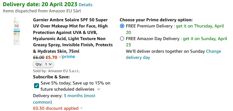Image resolution: width=233 pixels, height=111 pixels.
Task: Open the Qty quantity dropdown
Action: (43, 64)
